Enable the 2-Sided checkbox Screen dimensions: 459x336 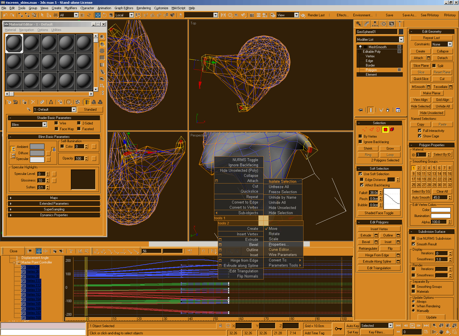pyautogui.click(x=79, y=123)
